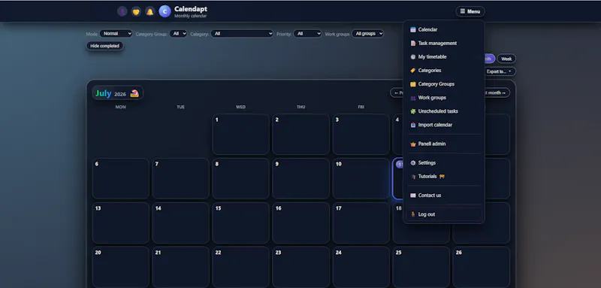
Task: Click the WED column header
Action: point(240,107)
